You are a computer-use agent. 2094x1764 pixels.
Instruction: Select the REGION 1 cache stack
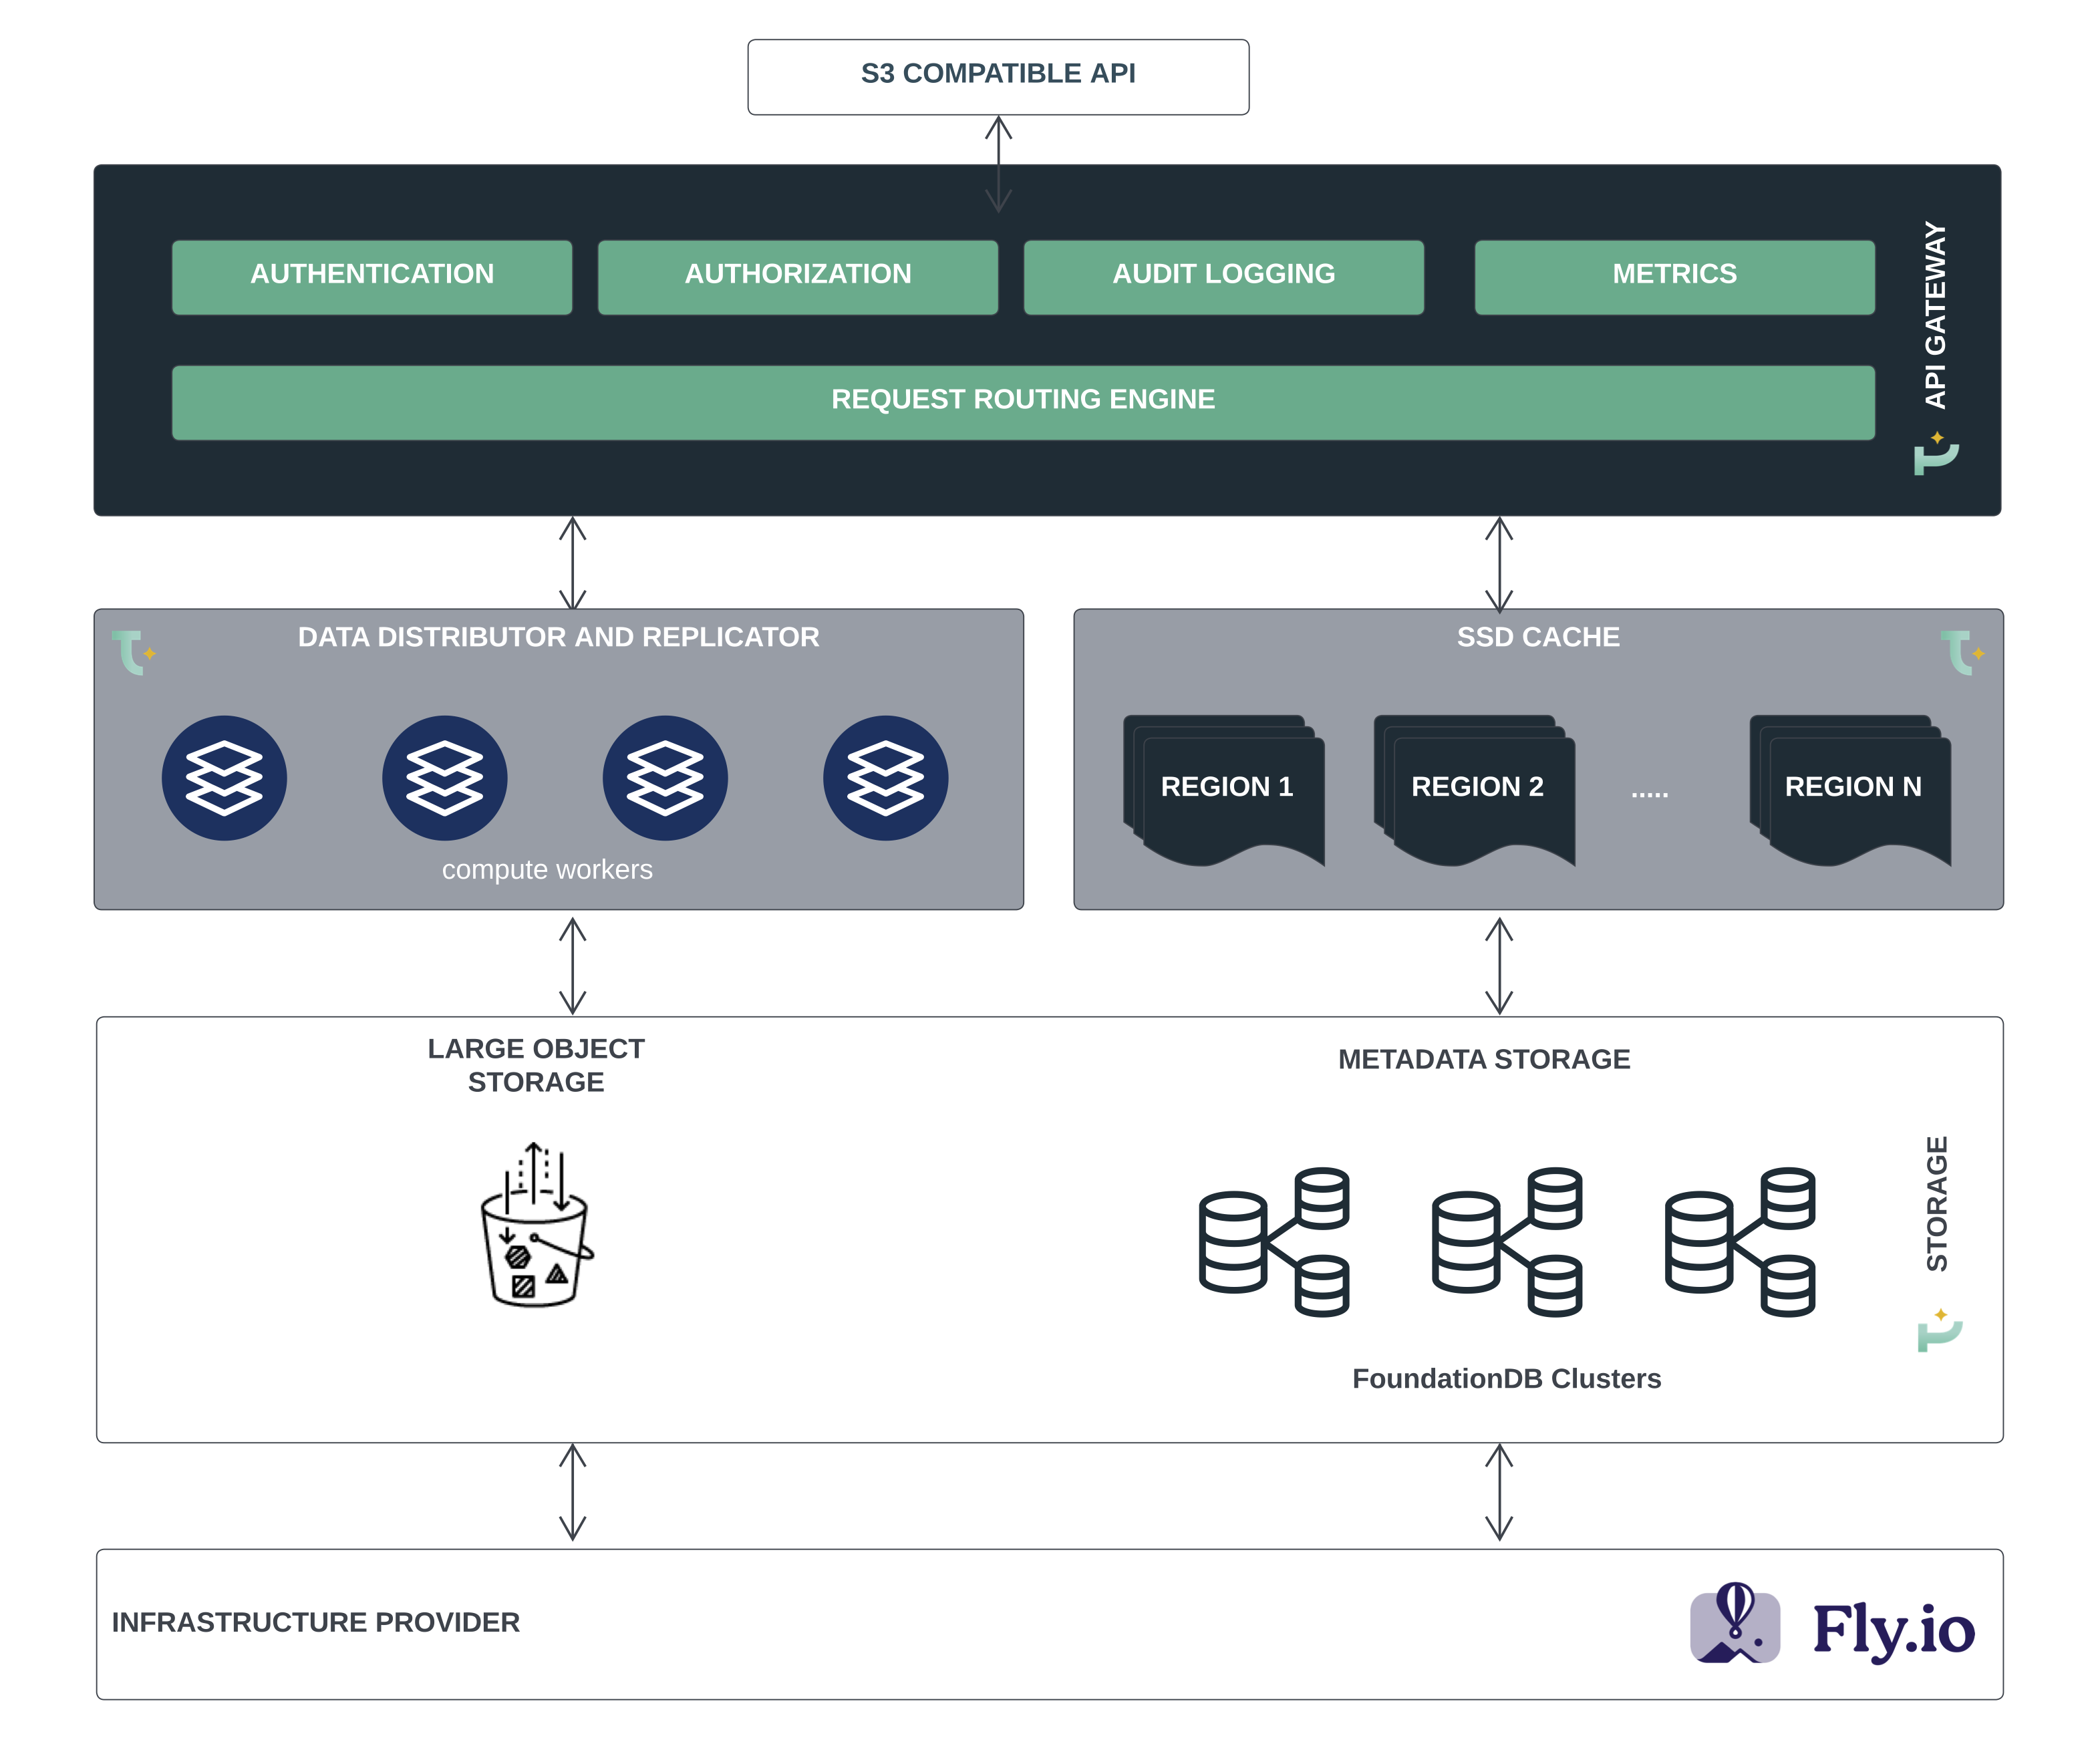pos(1223,790)
